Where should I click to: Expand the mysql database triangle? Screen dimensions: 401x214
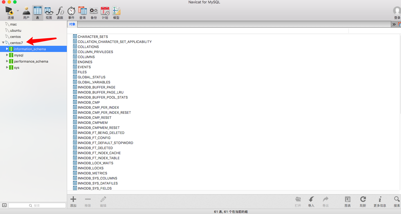(x=7, y=55)
